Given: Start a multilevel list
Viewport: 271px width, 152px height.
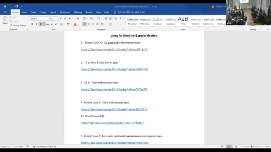Looking at the screenshot, I should point(98,19).
